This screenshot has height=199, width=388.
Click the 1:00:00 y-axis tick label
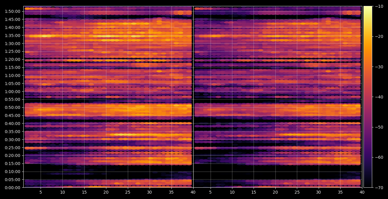point(13,92)
